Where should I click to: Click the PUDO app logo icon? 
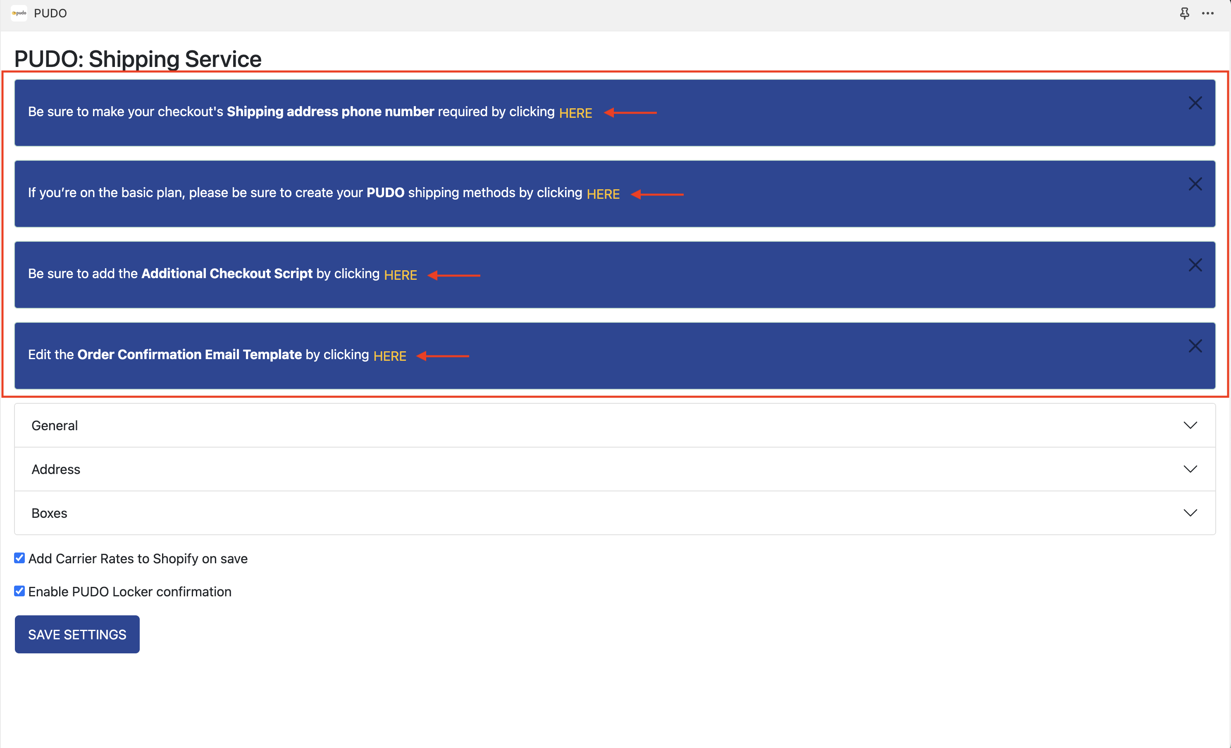[x=19, y=13]
